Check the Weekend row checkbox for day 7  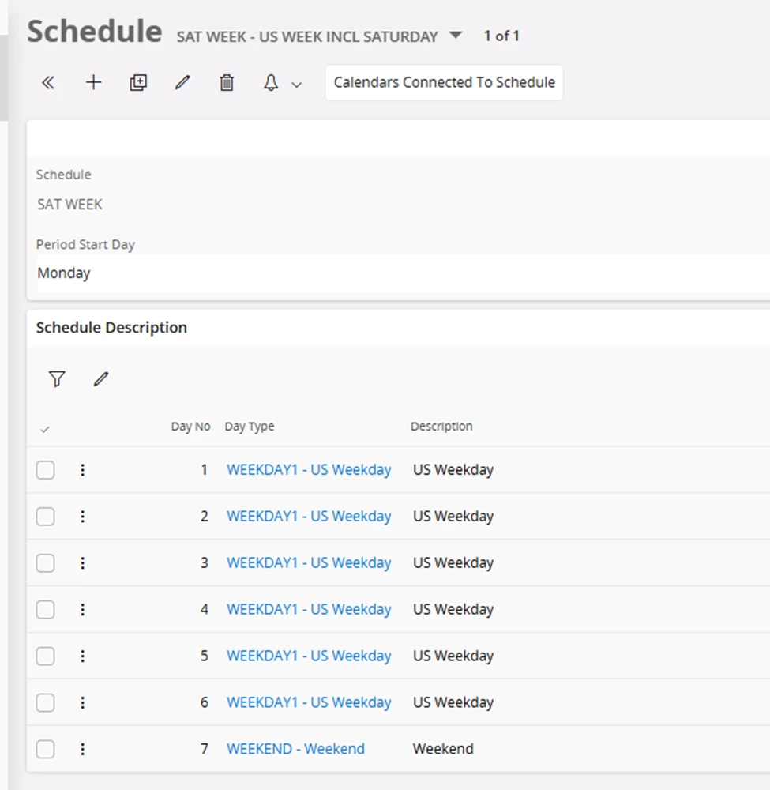tap(46, 750)
